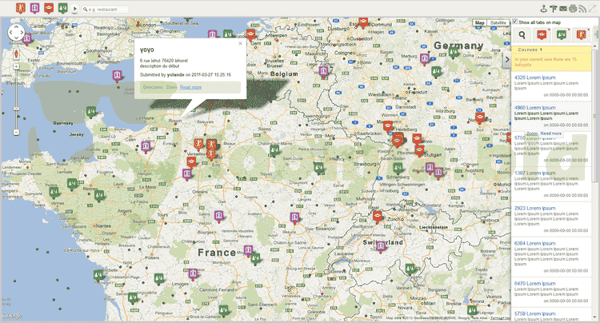
Task: Click the printer icon in top toolbar
Action: (574, 8)
